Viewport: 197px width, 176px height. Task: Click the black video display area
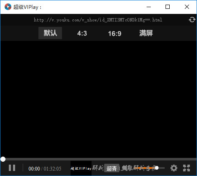tap(98, 99)
